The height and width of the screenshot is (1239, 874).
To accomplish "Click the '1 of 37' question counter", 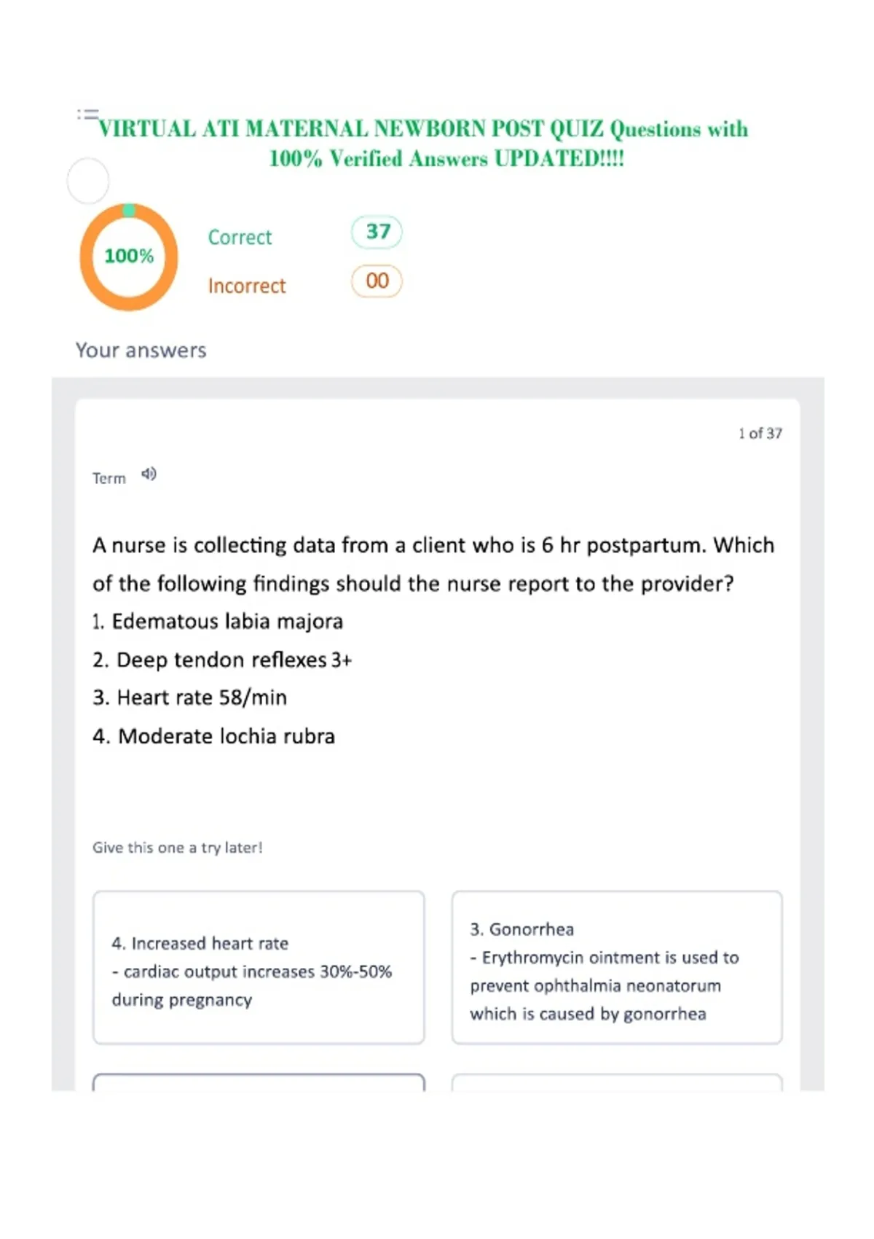I will tap(760, 433).
